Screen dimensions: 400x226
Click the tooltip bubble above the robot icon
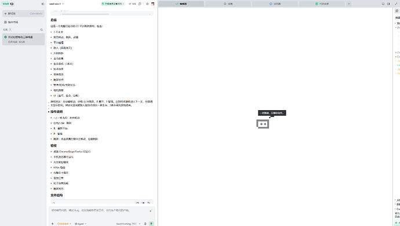point(272,113)
